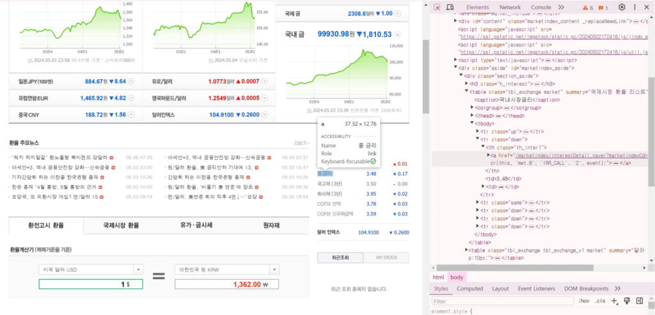Open the 국고채 (3년) interest rate link
655x315 pixels.
click(329, 184)
